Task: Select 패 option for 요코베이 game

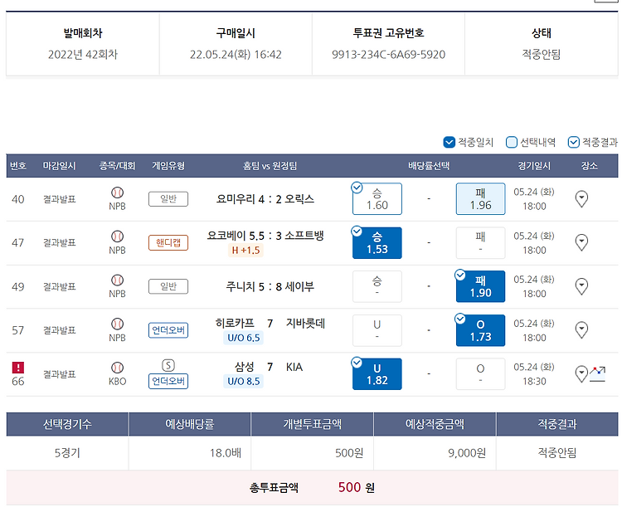Action: point(480,243)
